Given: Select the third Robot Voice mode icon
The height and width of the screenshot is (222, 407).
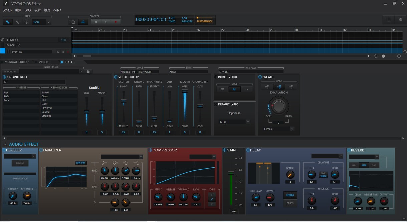Looking at the screenshot, I should coord(247,89).
